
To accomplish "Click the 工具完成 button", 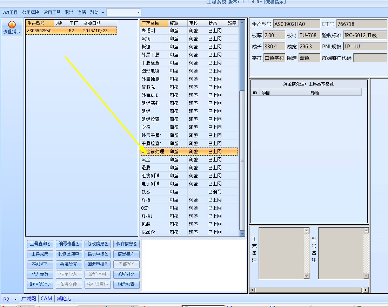I will 40,254.
